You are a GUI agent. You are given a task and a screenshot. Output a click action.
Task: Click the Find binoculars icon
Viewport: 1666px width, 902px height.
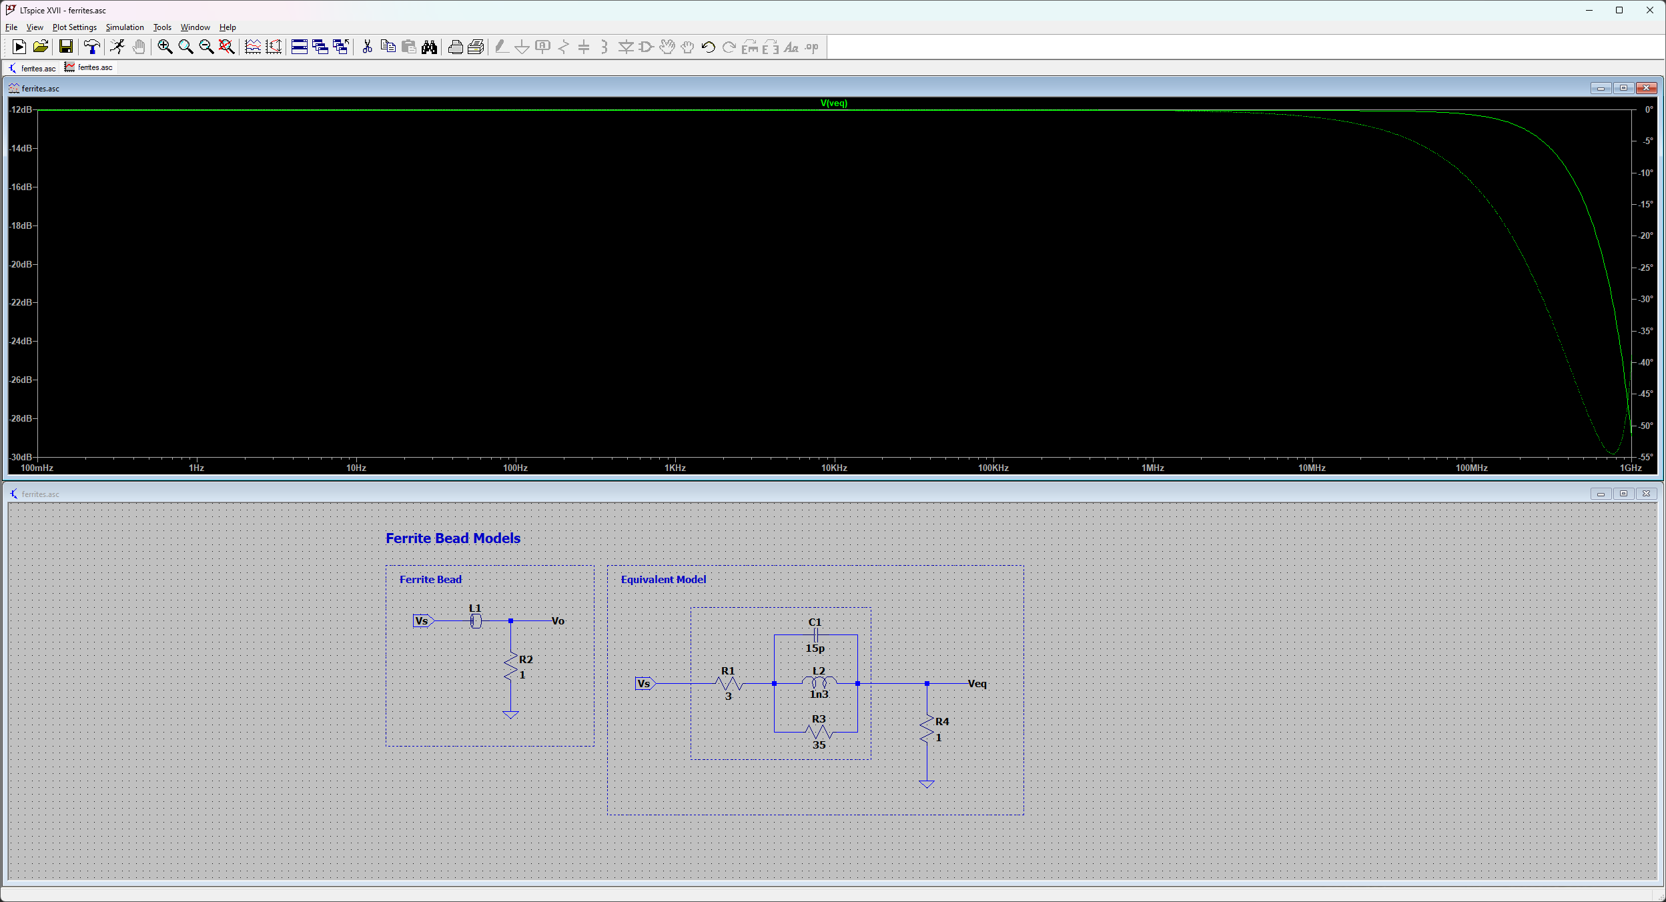click(x=430, y=47)
